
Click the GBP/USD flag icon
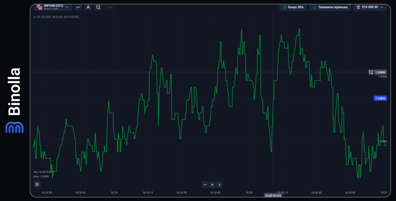tap(39, 7)
